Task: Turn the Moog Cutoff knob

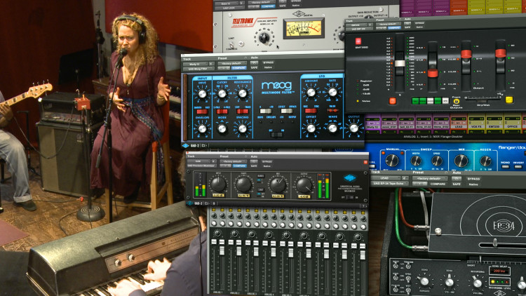Action: point(222,94)
